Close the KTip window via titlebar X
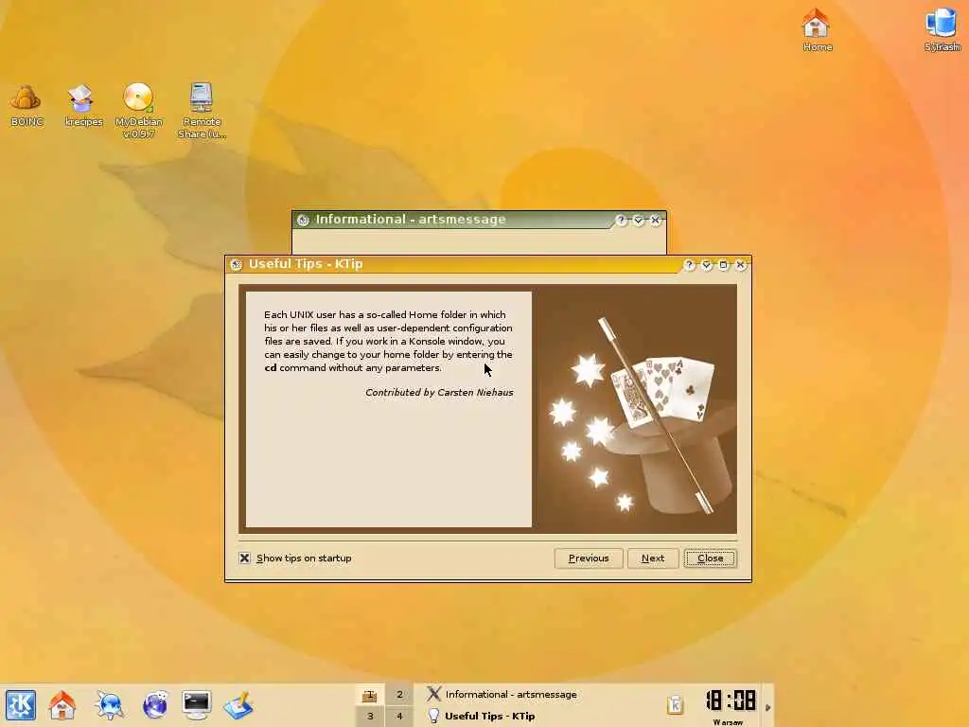The height and width of the screenshot is (727, 969). (x=740, y=265)
